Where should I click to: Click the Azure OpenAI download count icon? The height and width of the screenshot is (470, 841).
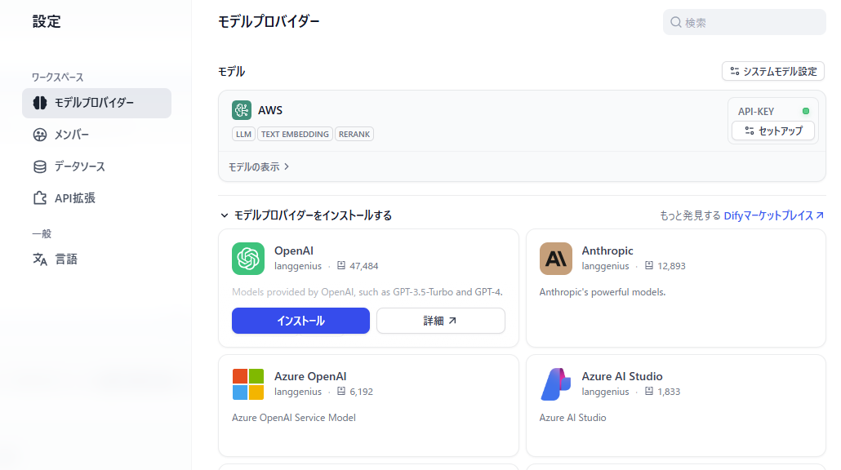[x=341, y=391]
